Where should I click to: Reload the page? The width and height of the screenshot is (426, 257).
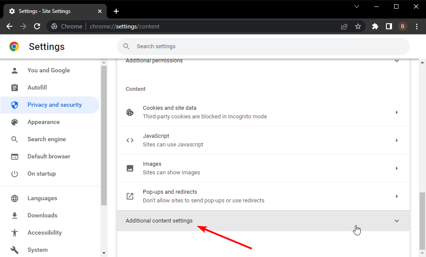(x=37, y=26)
